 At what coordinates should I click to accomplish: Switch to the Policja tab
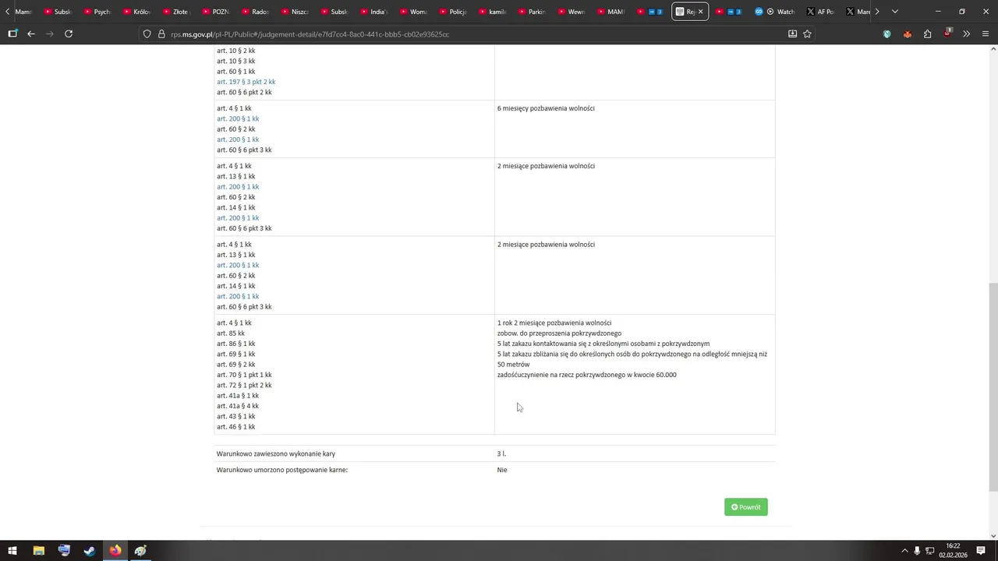pyautogui.click(x=453, y=12)
